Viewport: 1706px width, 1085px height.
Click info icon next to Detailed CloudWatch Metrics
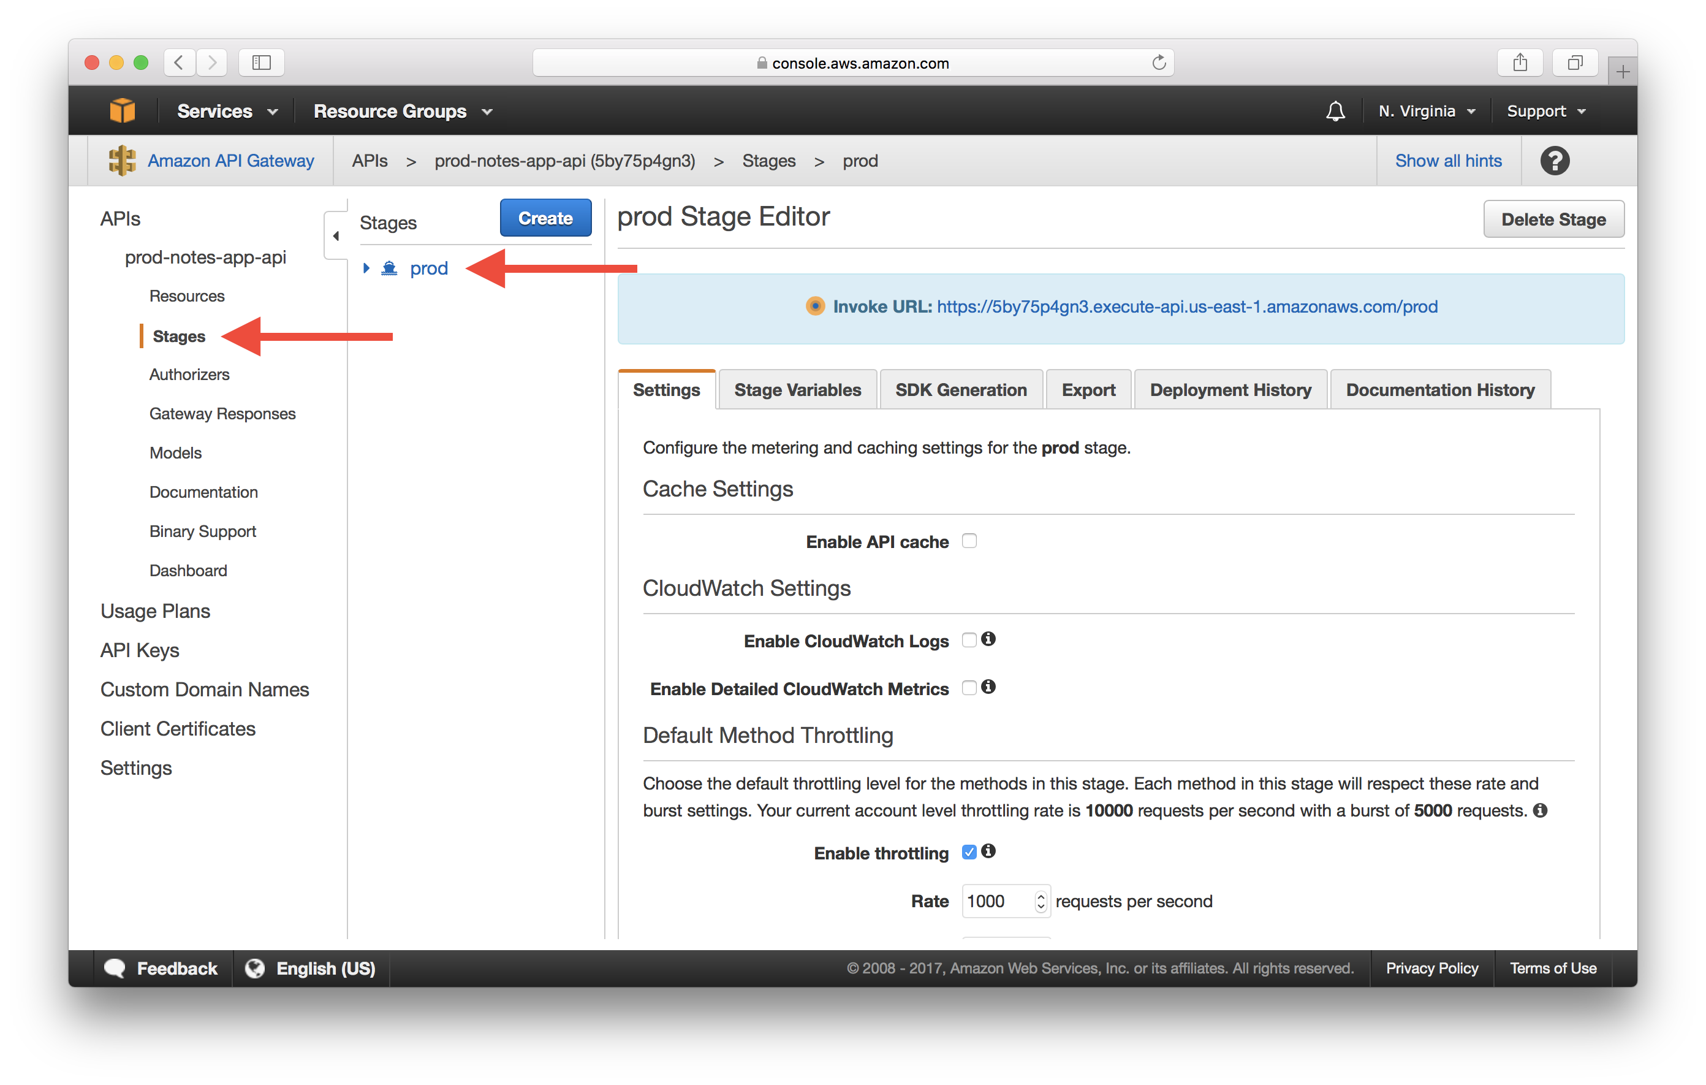[988, 687]
